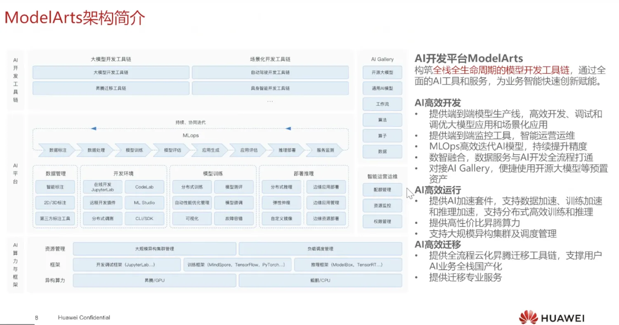Click the AI Gallery heading

pos(383,59)
